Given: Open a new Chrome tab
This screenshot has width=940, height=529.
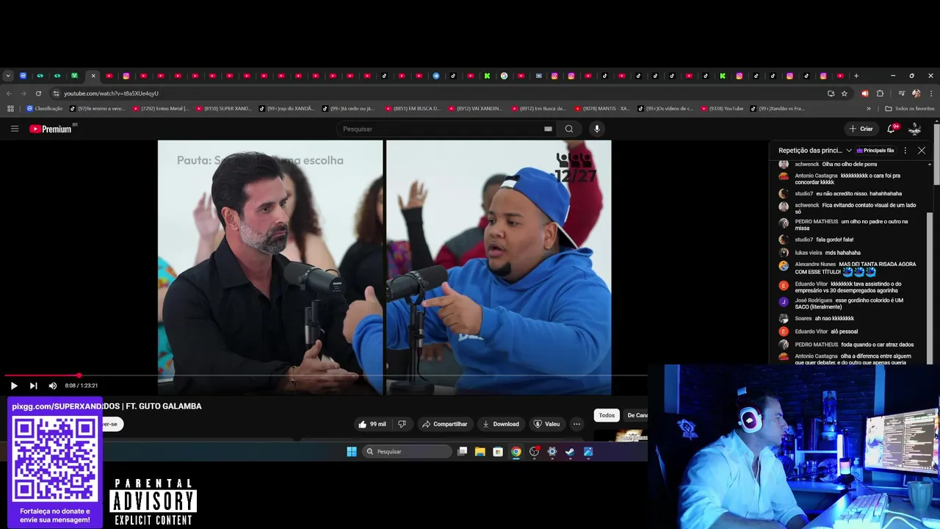Looking at the screenshot, I should tap(856, 76).
